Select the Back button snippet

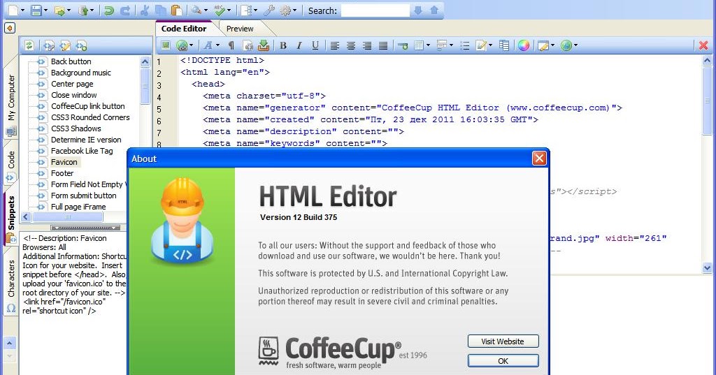[71, 61]
